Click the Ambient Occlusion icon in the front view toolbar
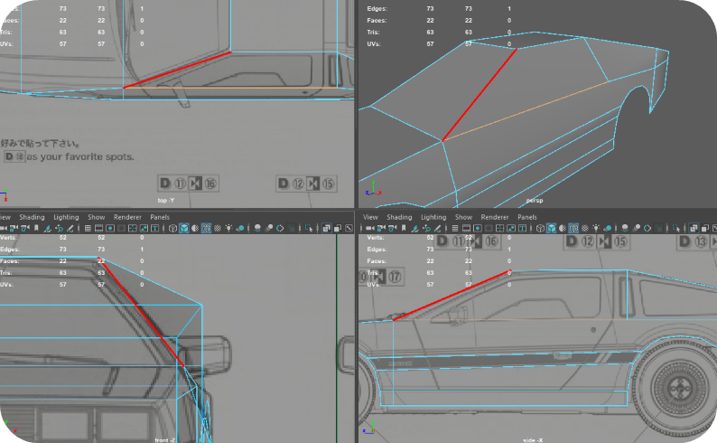Screen dimensions: 717x443 [257, 228]
